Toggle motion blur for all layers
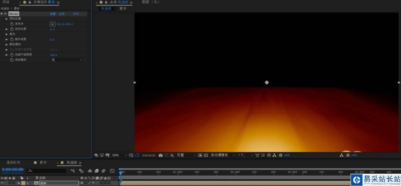 click(x=103, y=171)
